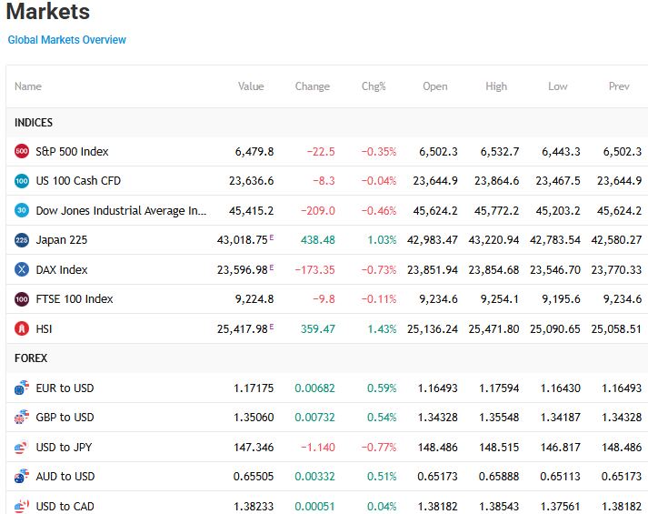Click FTSE 100 value 9,224.8
The image size is (648, 514).
point(254,299)
